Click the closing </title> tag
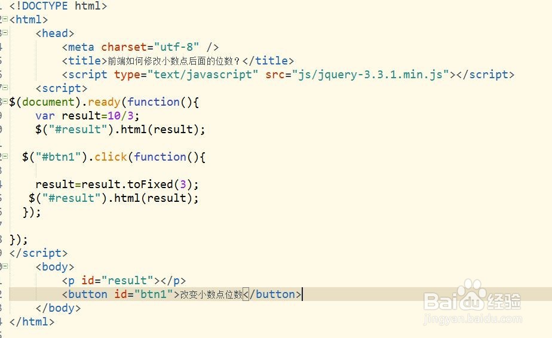Image resolution: width=552 pixels, height=338 pixels. [x=268, y=60]
